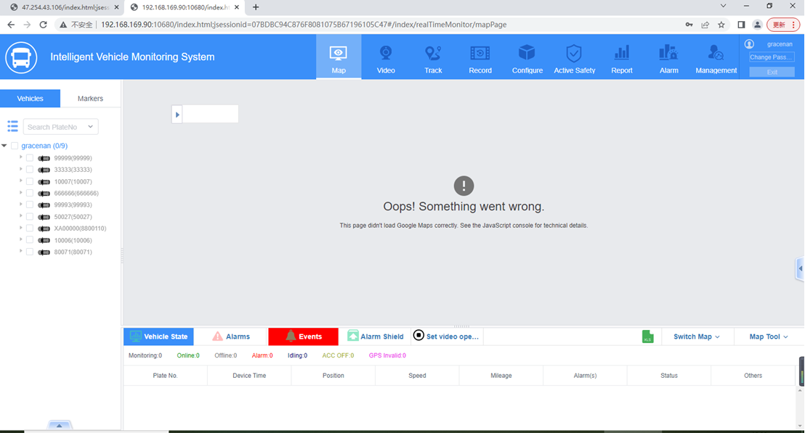Open browser side panel icon
This screenshot has width=805, height=433.
(741, 25)
